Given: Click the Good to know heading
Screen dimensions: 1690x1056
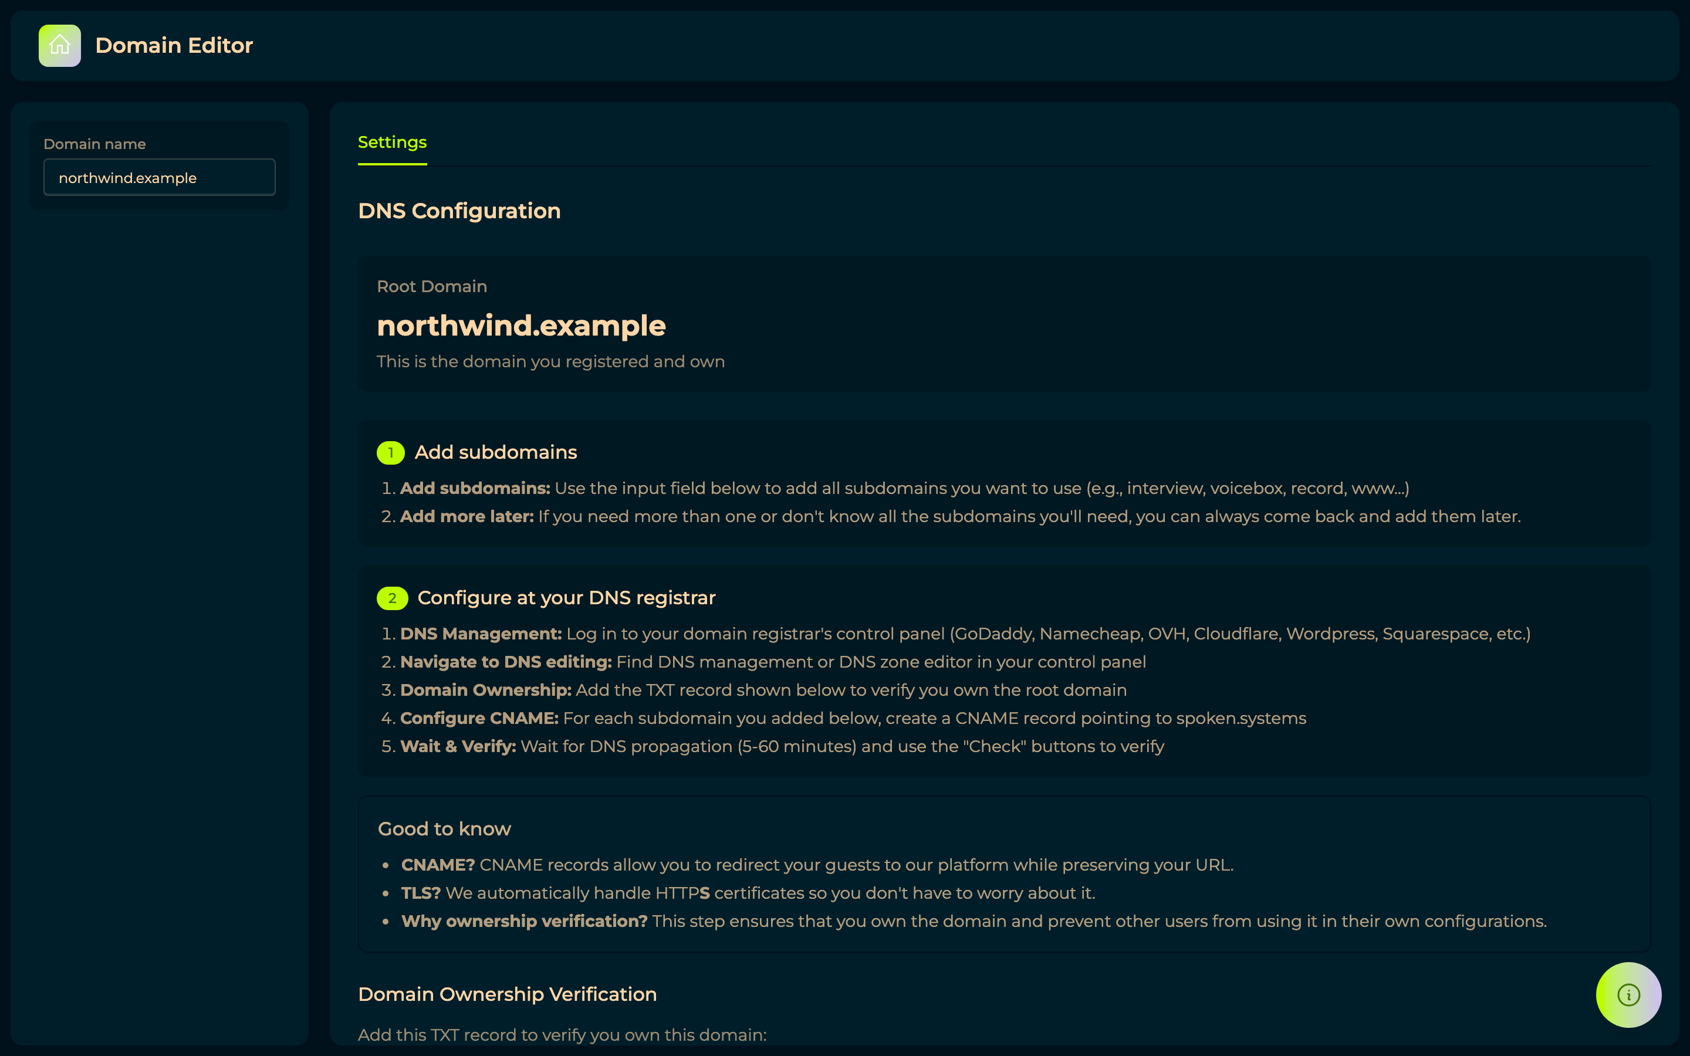Looking at the screenshot, I should click(x=444, y=829).
